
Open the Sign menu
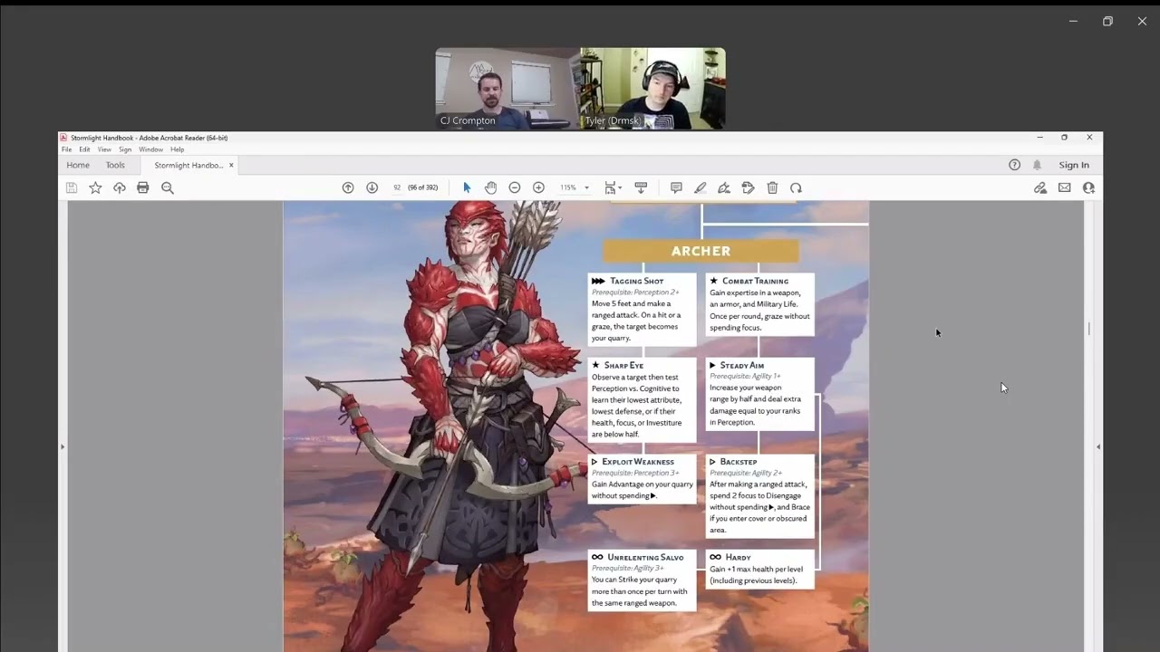tap(125, 149)
